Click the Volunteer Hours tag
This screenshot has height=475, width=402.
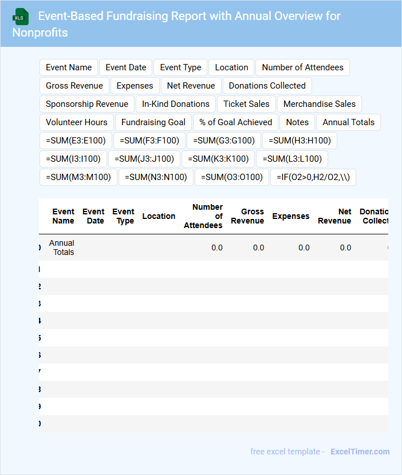coord(77,122)
